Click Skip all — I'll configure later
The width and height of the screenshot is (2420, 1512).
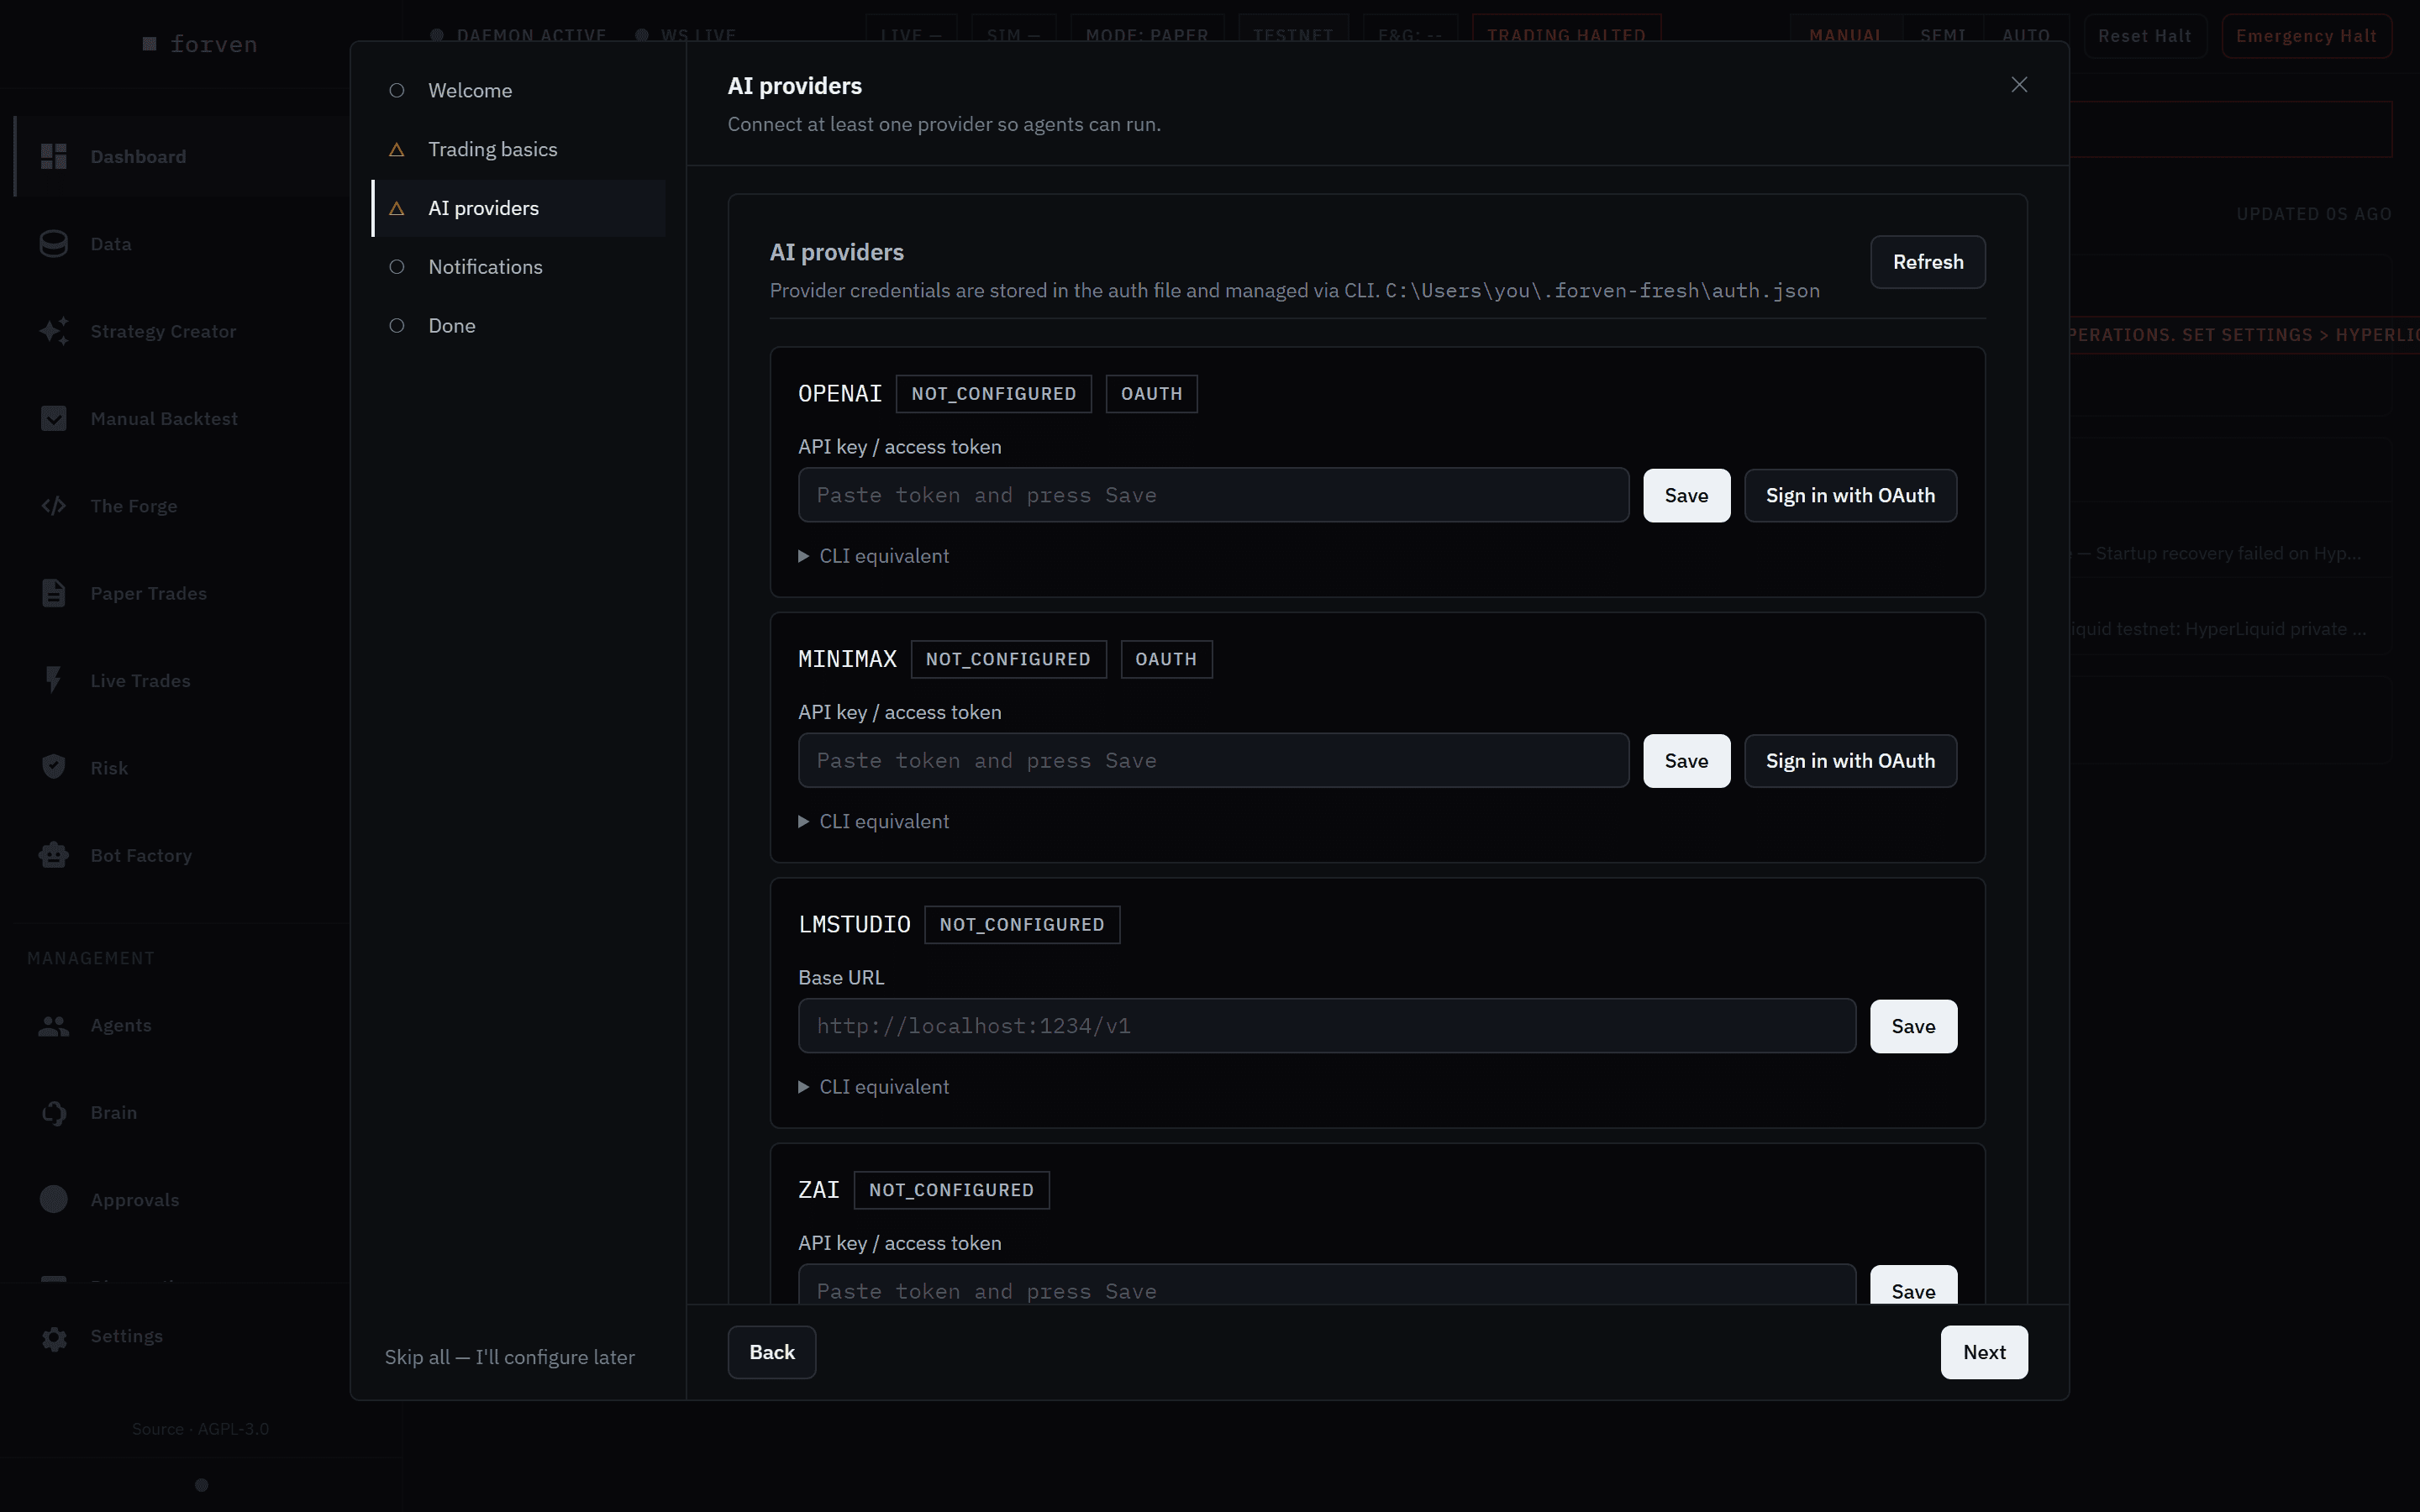(x=510, y=1357)
